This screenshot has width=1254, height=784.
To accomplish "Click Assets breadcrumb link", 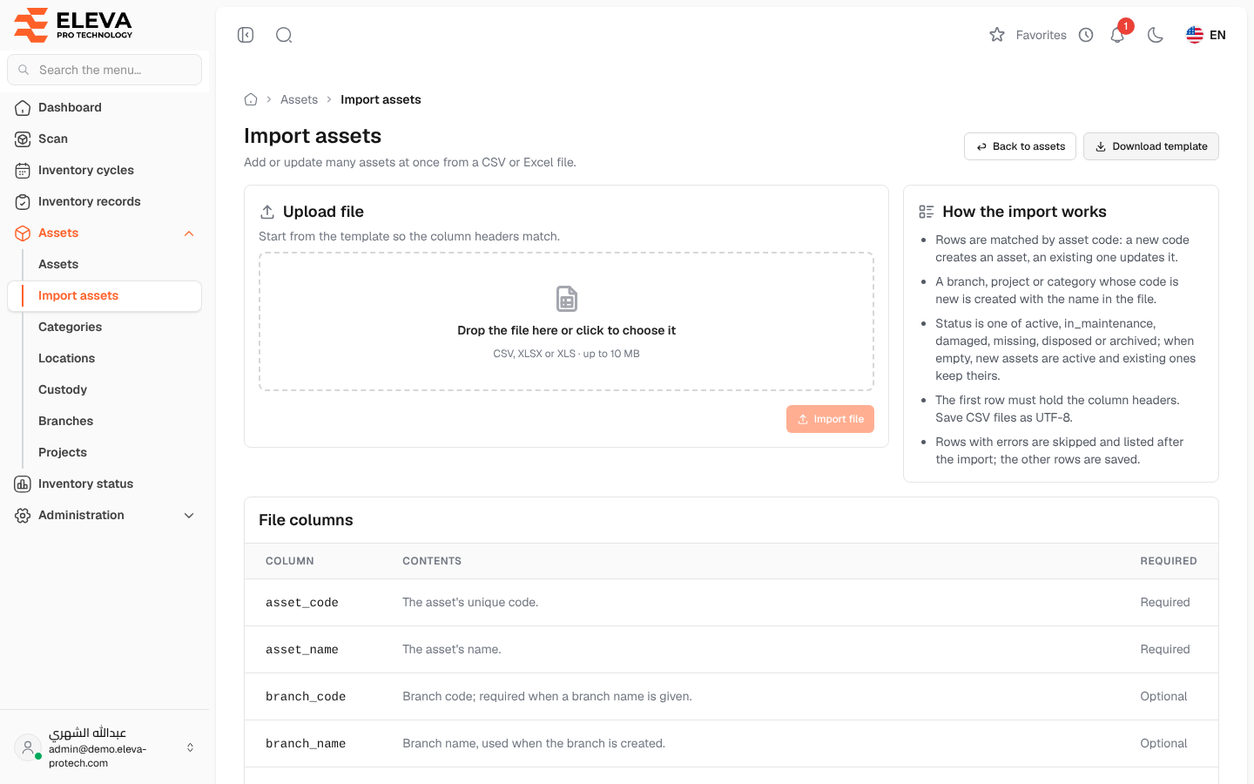I will pos(299,99).
